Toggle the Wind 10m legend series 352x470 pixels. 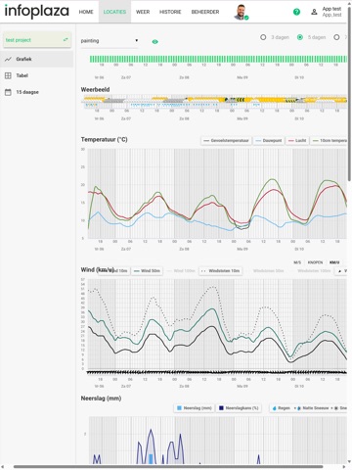(114, 271)
